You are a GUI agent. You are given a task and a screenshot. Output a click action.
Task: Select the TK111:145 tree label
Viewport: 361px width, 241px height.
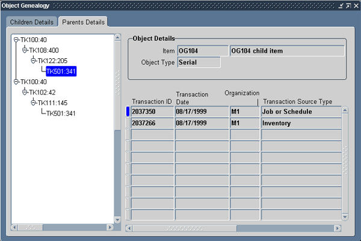click(52, 103)
